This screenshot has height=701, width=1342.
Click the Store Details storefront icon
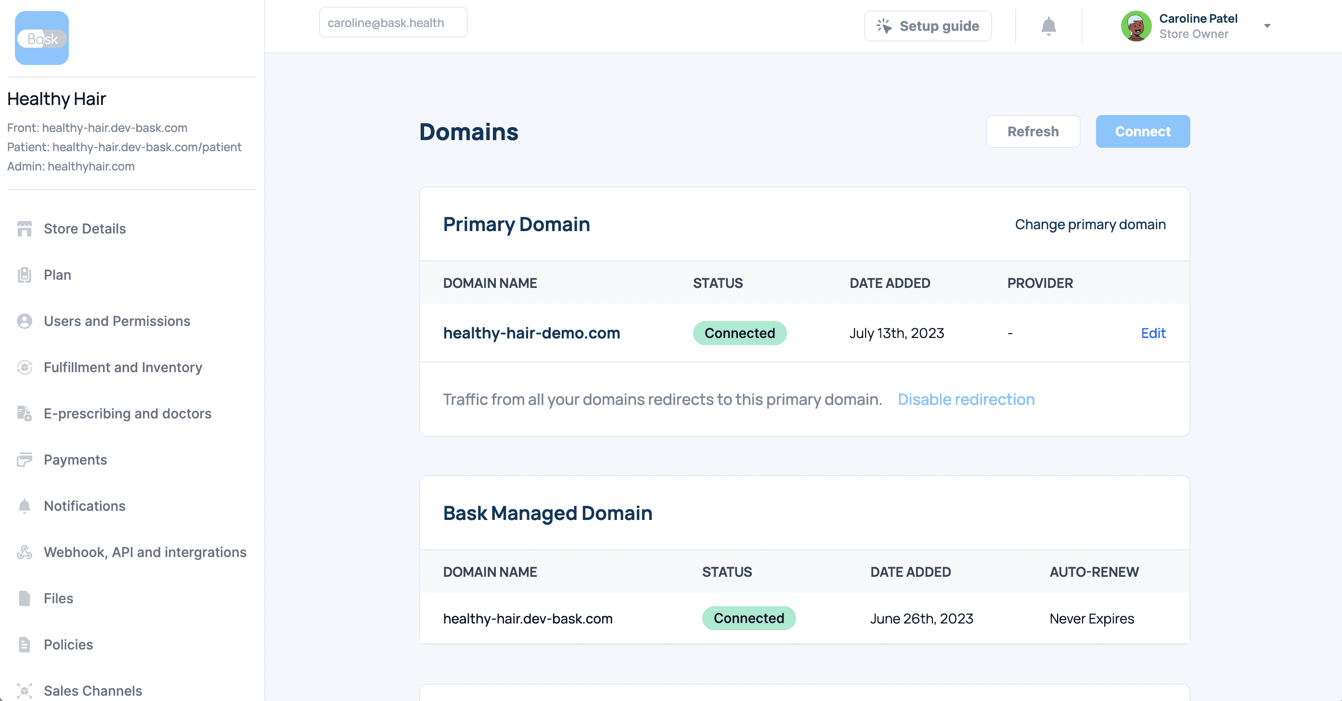click(25, 229)
